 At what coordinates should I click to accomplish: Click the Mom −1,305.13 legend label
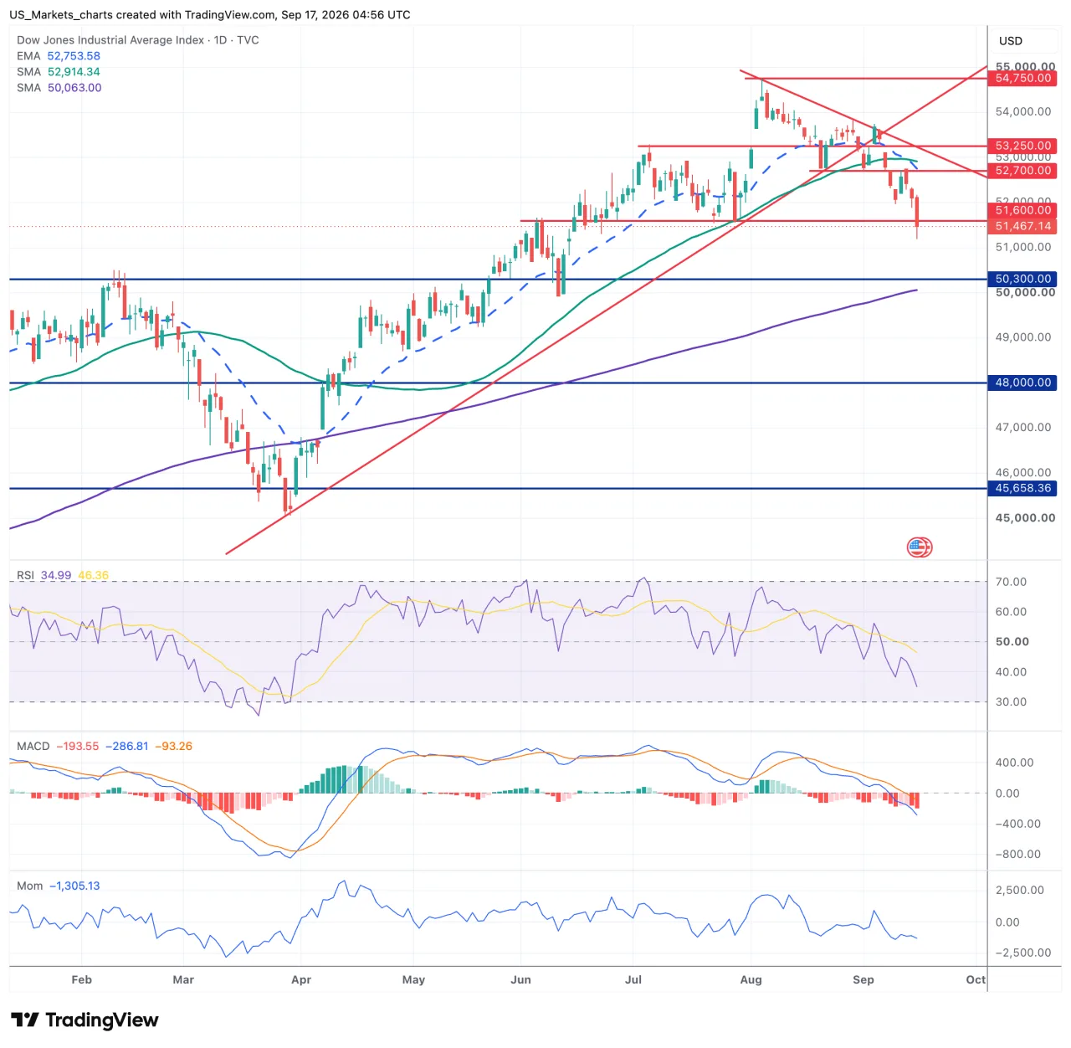[x=59, y=886]
